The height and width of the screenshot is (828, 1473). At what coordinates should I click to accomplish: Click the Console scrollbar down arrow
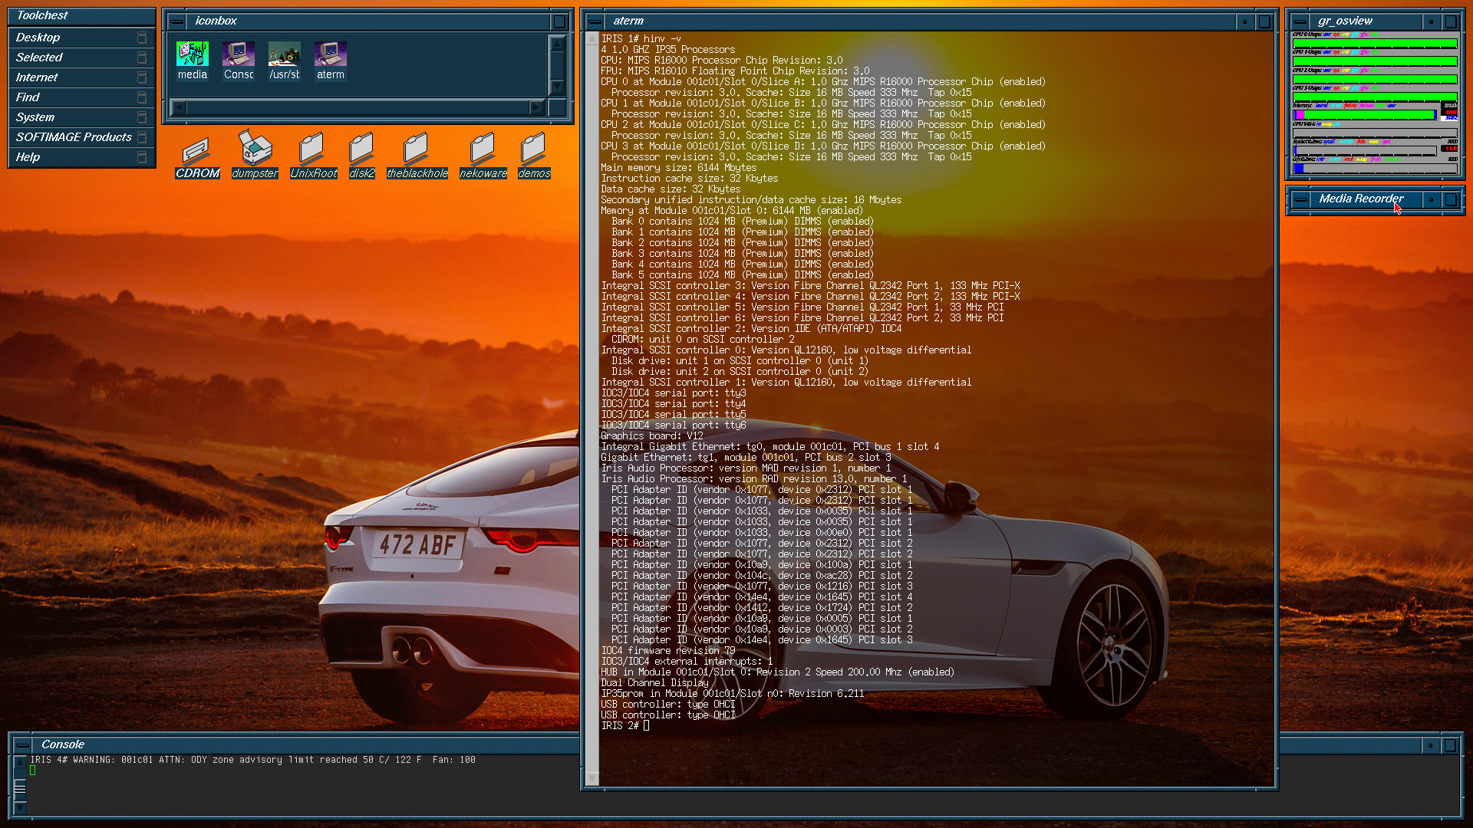click(x=20, y=807)
